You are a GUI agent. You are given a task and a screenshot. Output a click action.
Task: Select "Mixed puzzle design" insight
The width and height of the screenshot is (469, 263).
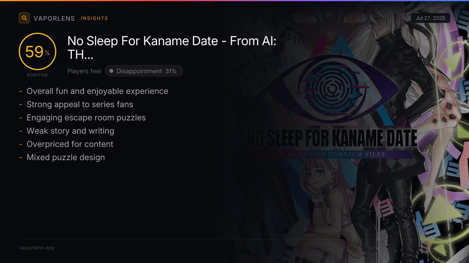(66, 157)
